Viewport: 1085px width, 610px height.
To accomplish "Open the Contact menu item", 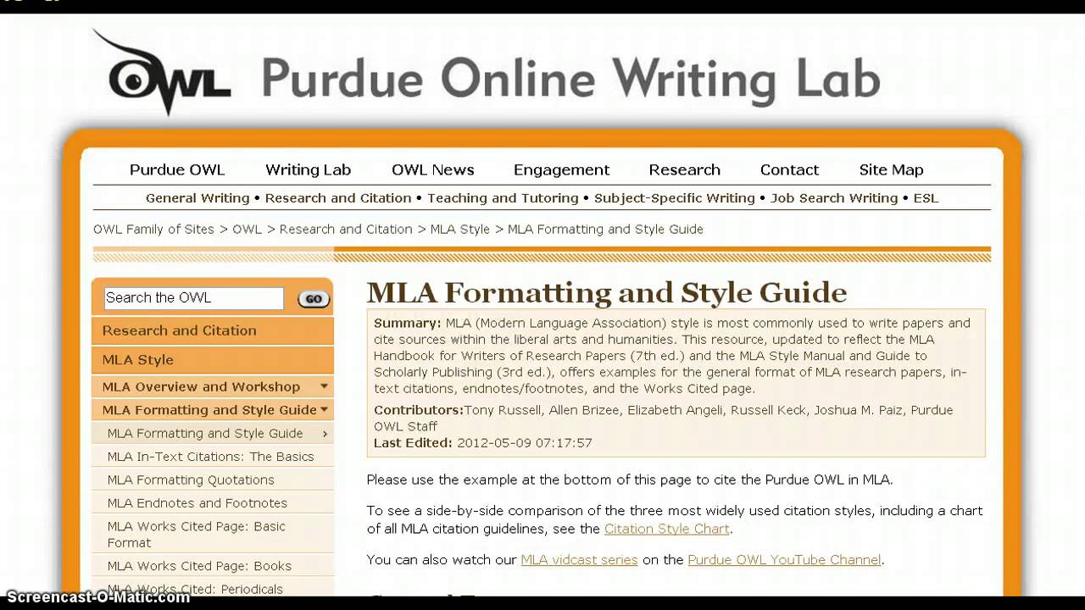I will pyautogui.click(x=789, y=169).
